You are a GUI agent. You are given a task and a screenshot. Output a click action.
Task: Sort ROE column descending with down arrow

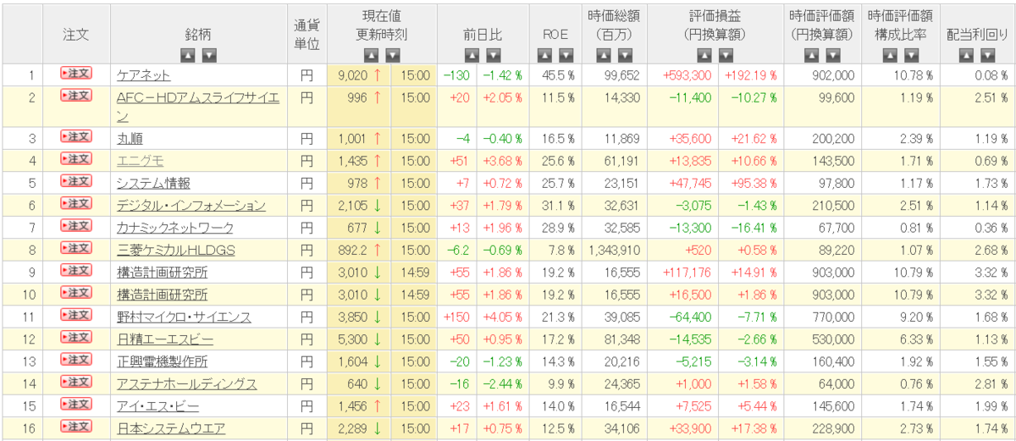566,55
